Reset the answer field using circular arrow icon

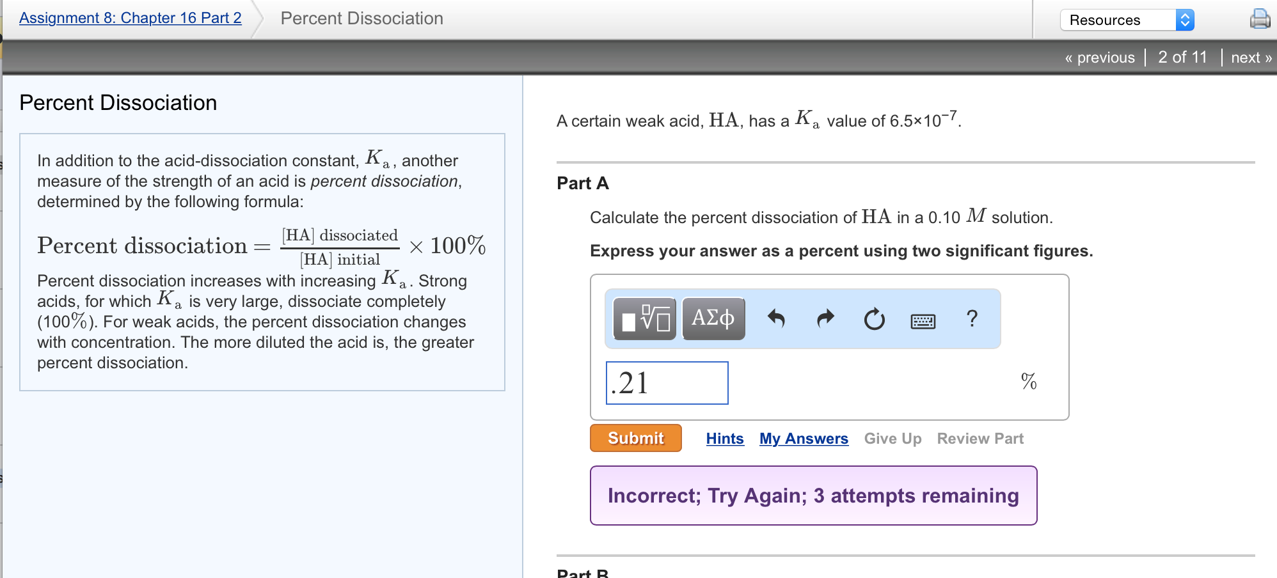(874, 318)
